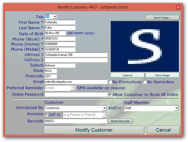Click the Reset Barcode button
This screenshot has width=188, height=142.
[x=120, y=121]
